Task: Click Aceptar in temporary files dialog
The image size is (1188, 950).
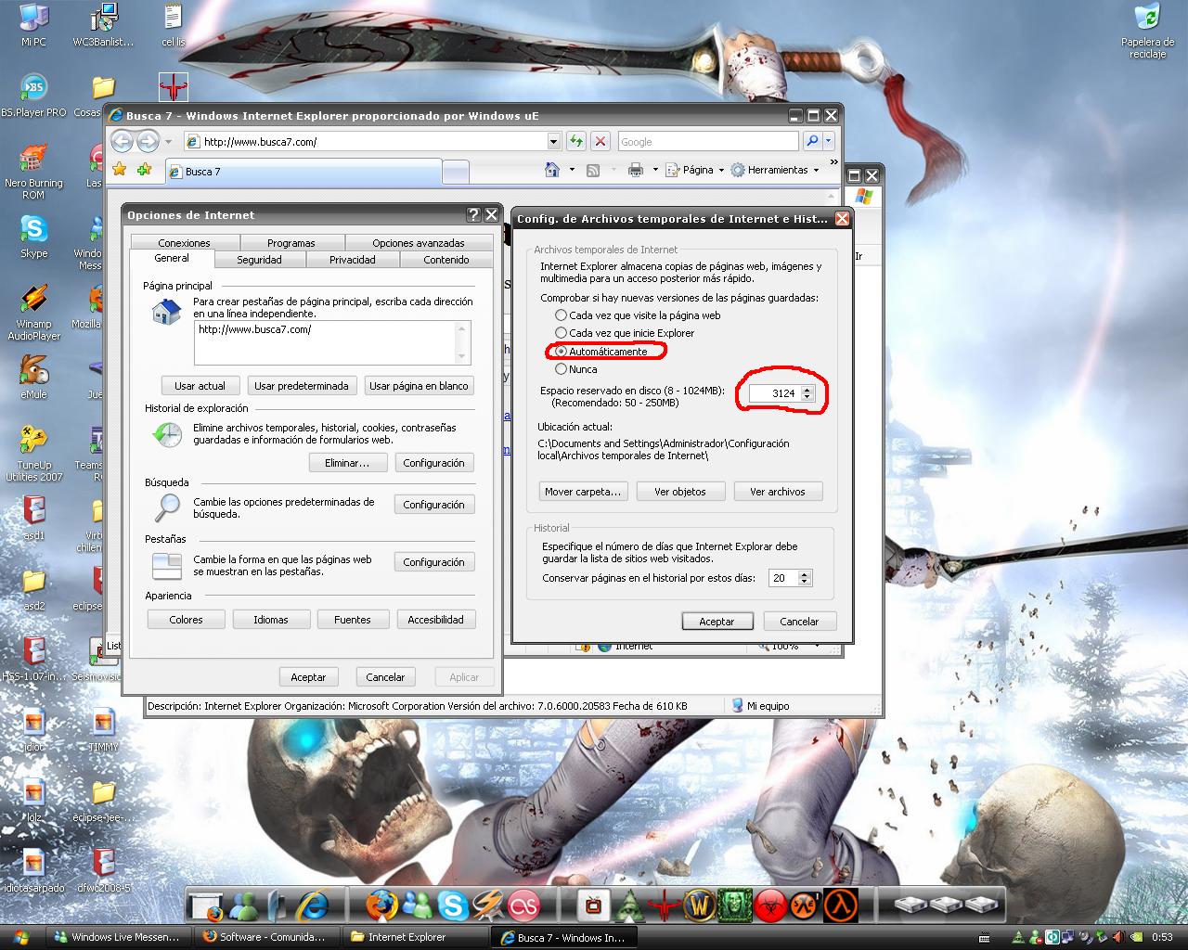Action: (x=717, y=622)
